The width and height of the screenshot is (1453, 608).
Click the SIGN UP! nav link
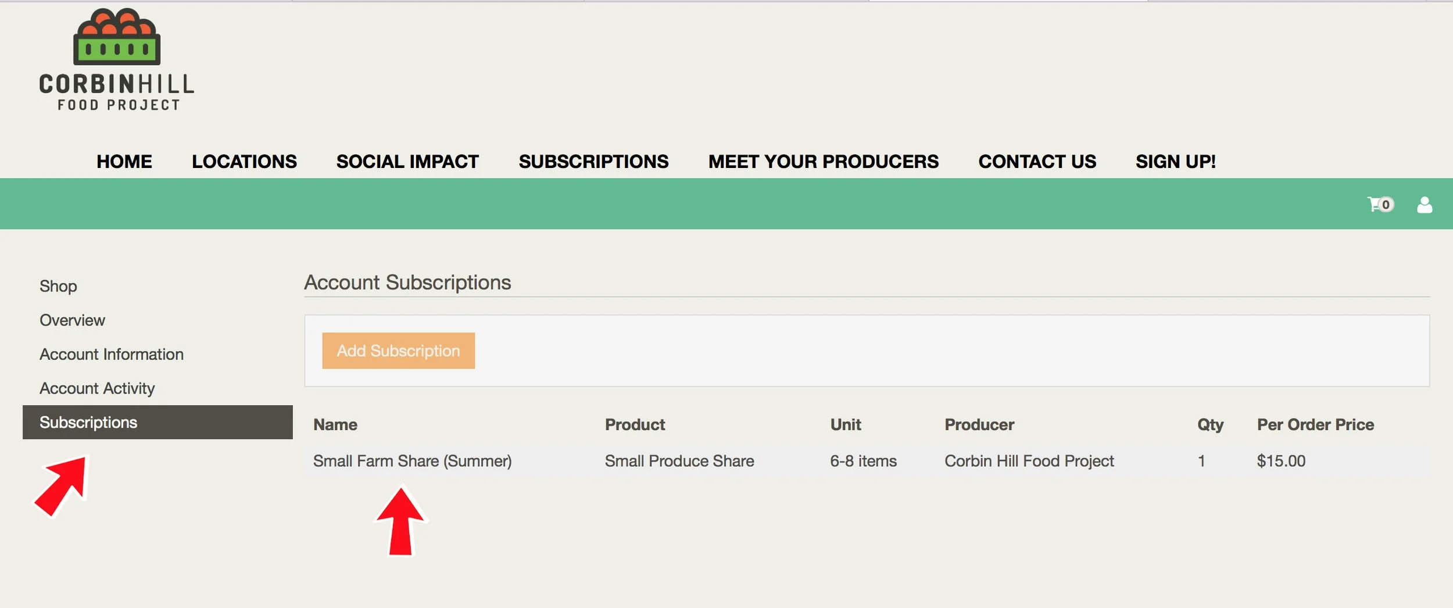point(1175,161)
